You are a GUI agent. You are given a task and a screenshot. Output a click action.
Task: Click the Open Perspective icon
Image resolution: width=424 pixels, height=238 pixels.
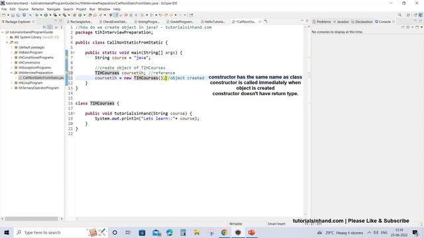coord(408,15)
